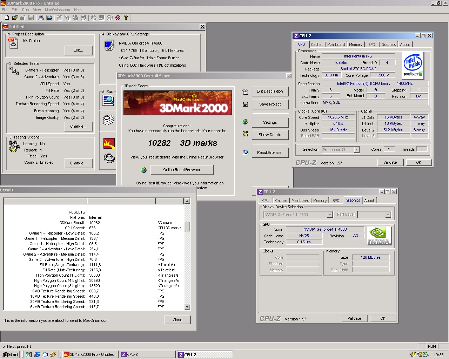Click the NVIDIA logo in CPU-Z

[x=379, y=236]
